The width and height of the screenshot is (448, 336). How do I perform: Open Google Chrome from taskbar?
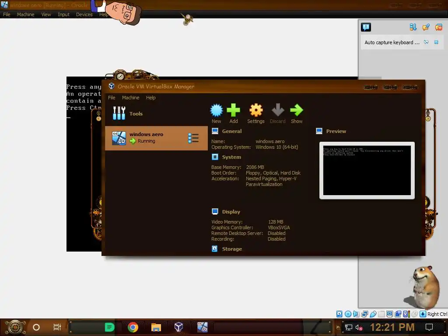point(133,327)
